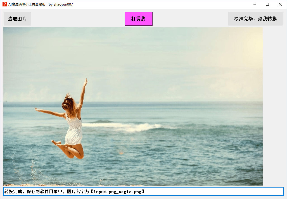287x199 pixels.
Task: Start conversion with 涂抹完毕，点我转换
Action: 255,19
